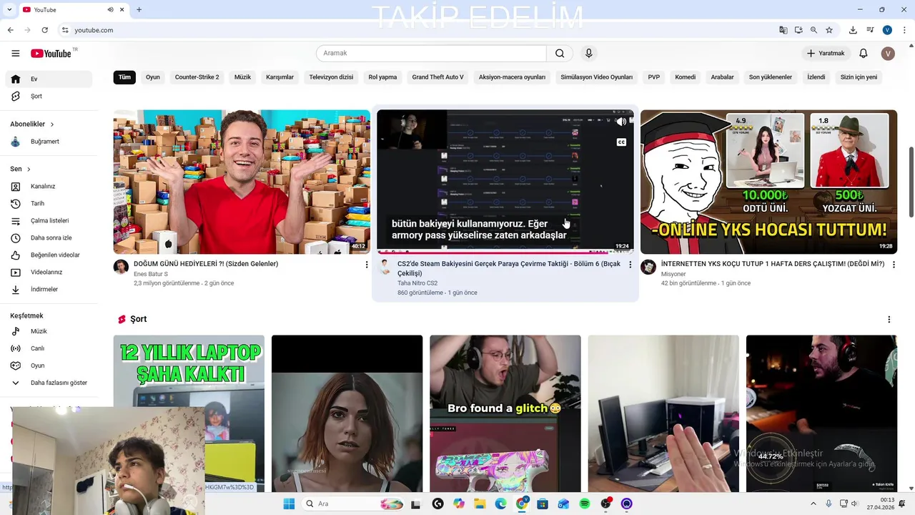
Task: Bookmark this page with the star
Action: [829, 30]
